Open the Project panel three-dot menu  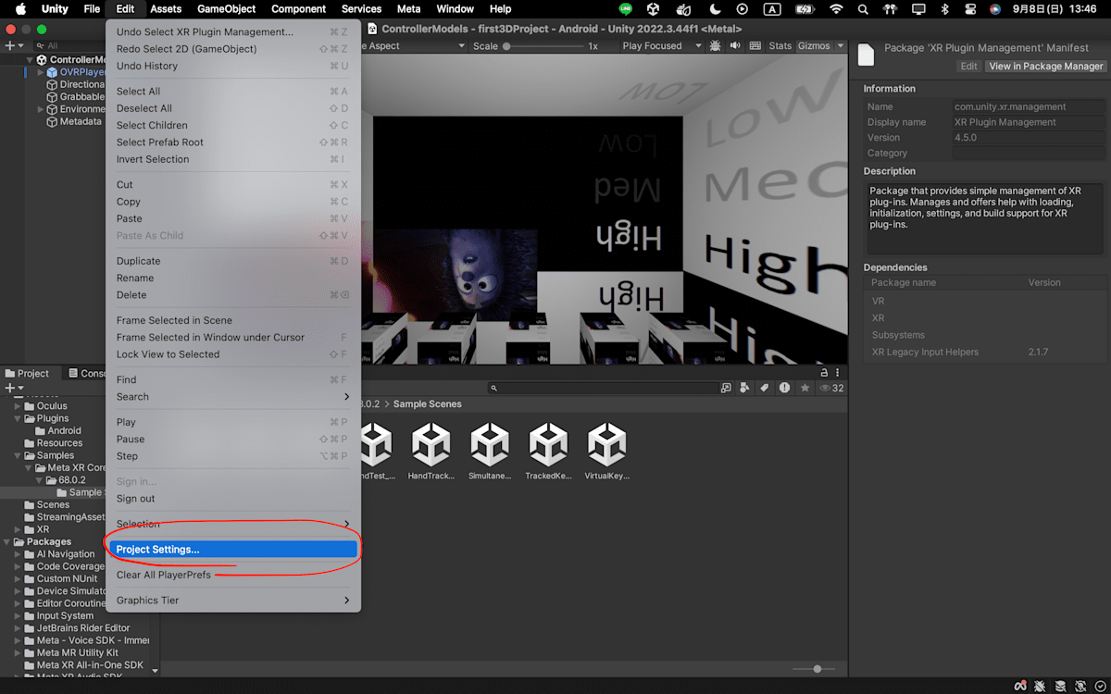click(839, 373)
